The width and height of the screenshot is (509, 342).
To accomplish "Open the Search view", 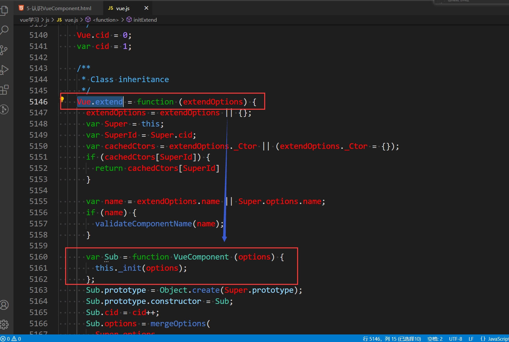I will tap(4, 30).
